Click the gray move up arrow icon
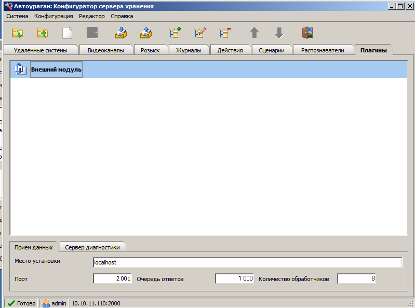The width and height of the screenshot is (415, 308). (x=254, y=33)
